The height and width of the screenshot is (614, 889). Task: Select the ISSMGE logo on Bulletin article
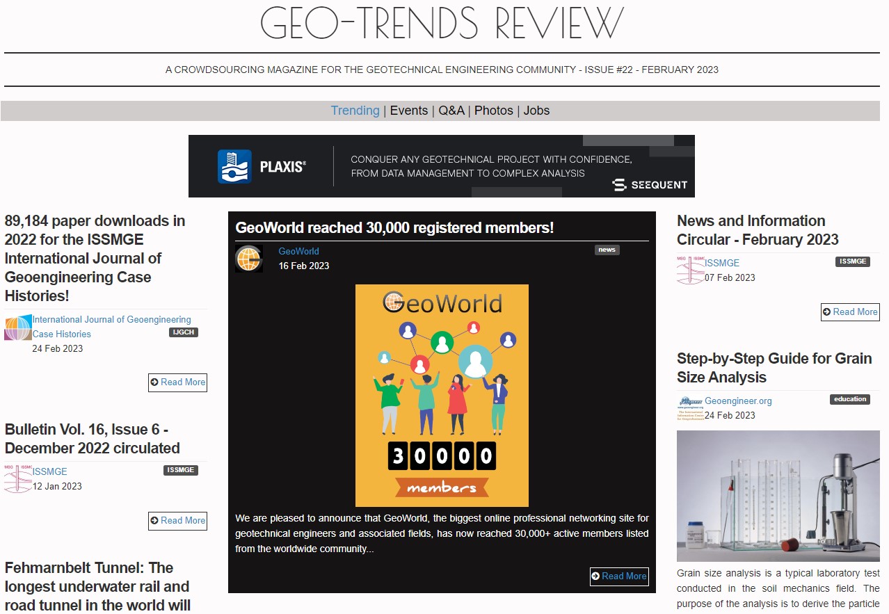17,478
